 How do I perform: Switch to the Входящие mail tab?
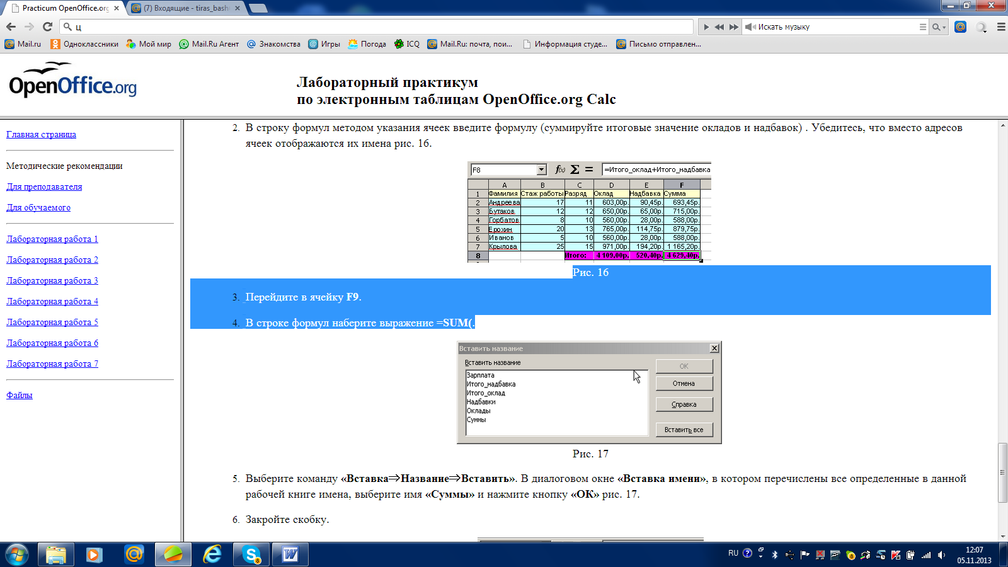[x=186, y=8]
